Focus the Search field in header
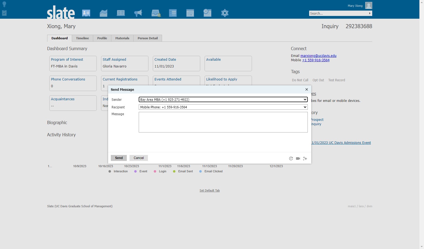This screenshot has height=249, width=424. pyautogui.click(x=339, y=13)
